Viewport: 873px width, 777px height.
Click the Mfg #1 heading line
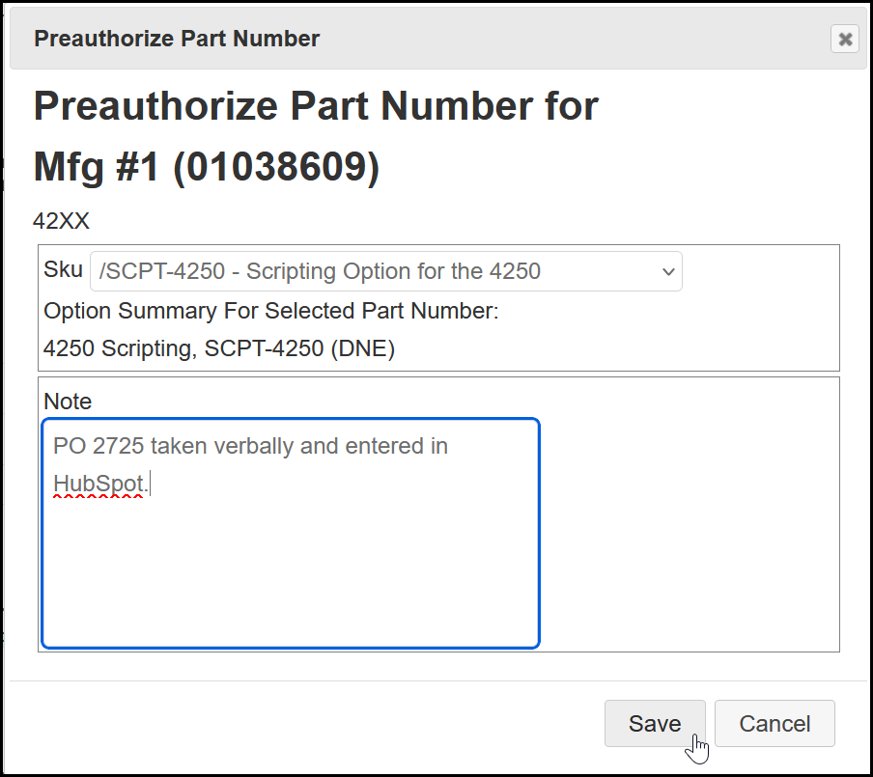click(x=206, y=167)
